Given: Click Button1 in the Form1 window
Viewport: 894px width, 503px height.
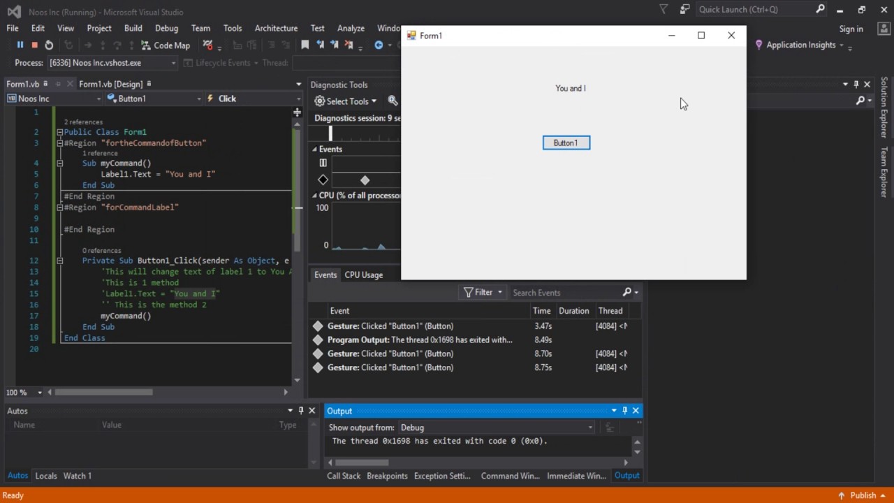Looking at the screenshot, I should pos(566,143).
